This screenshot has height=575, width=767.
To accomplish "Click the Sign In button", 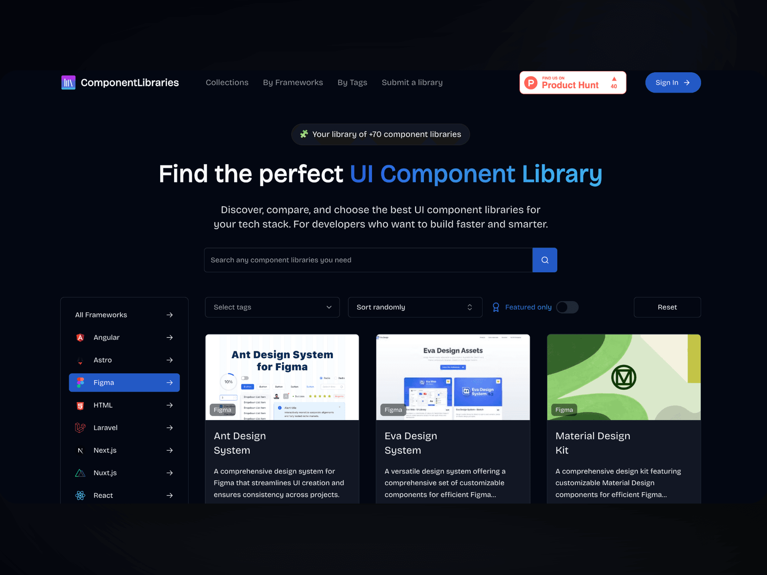I will tap(673, 82).
